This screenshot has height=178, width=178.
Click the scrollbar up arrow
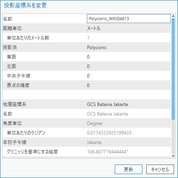(173, 16)
